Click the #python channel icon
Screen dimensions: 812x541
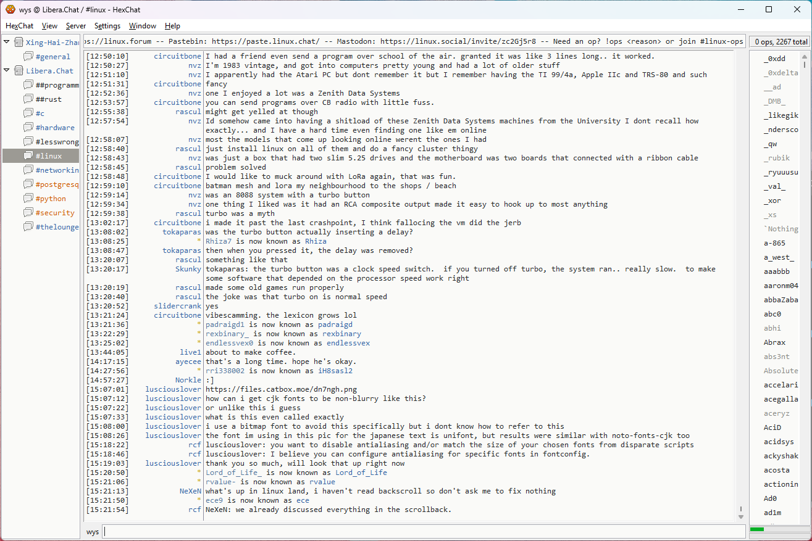pos(28,199)
